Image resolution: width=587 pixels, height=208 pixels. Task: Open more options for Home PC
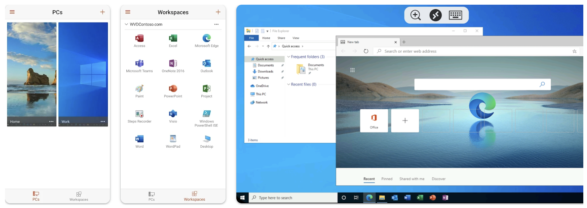51,121
